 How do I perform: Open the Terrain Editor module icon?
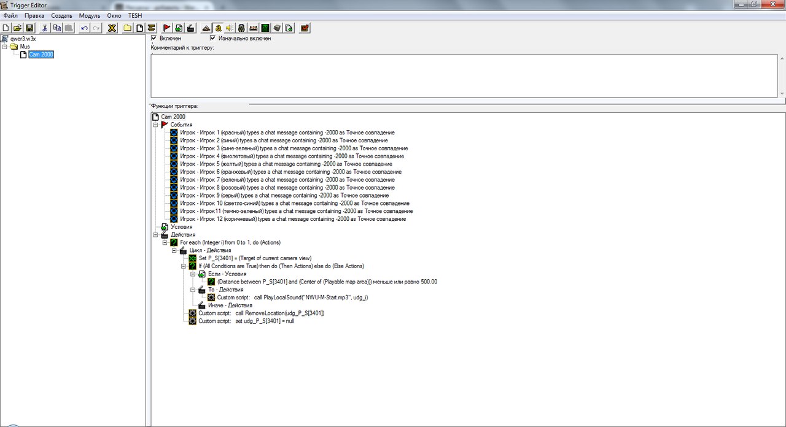206,28
